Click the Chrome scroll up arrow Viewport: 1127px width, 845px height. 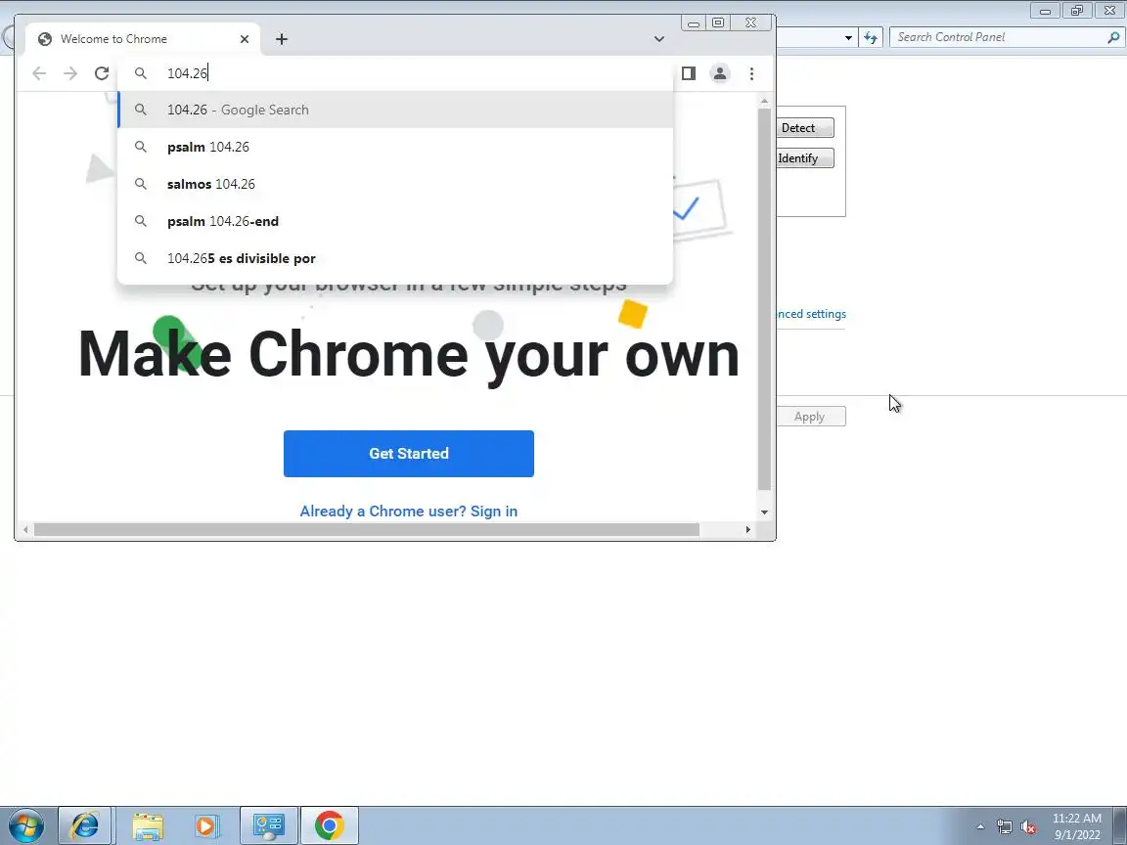[764, 101]
